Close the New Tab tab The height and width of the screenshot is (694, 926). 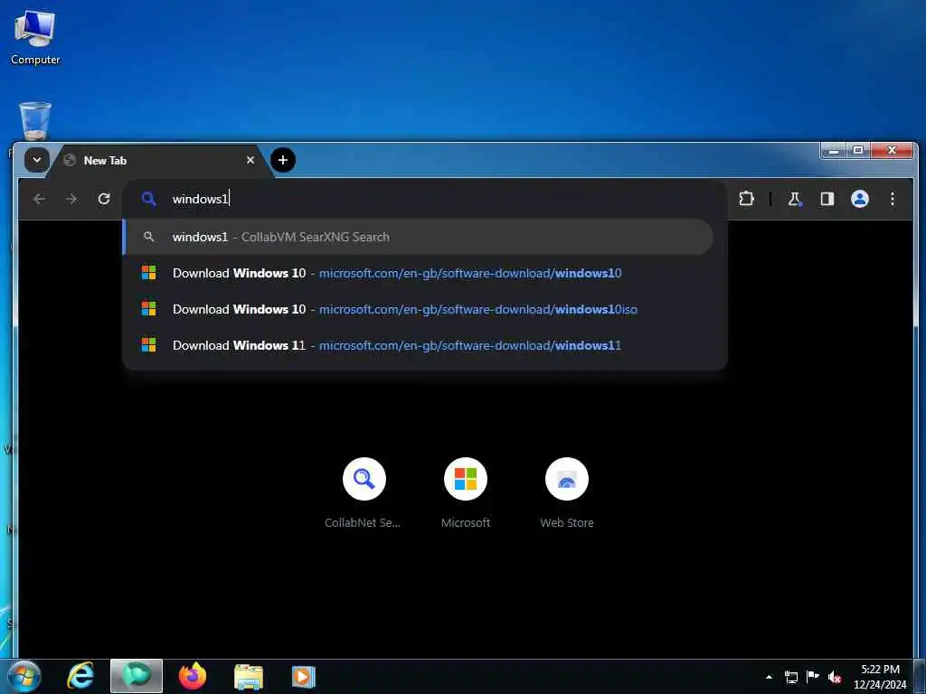pyautogui.click(x=250, y=160)
